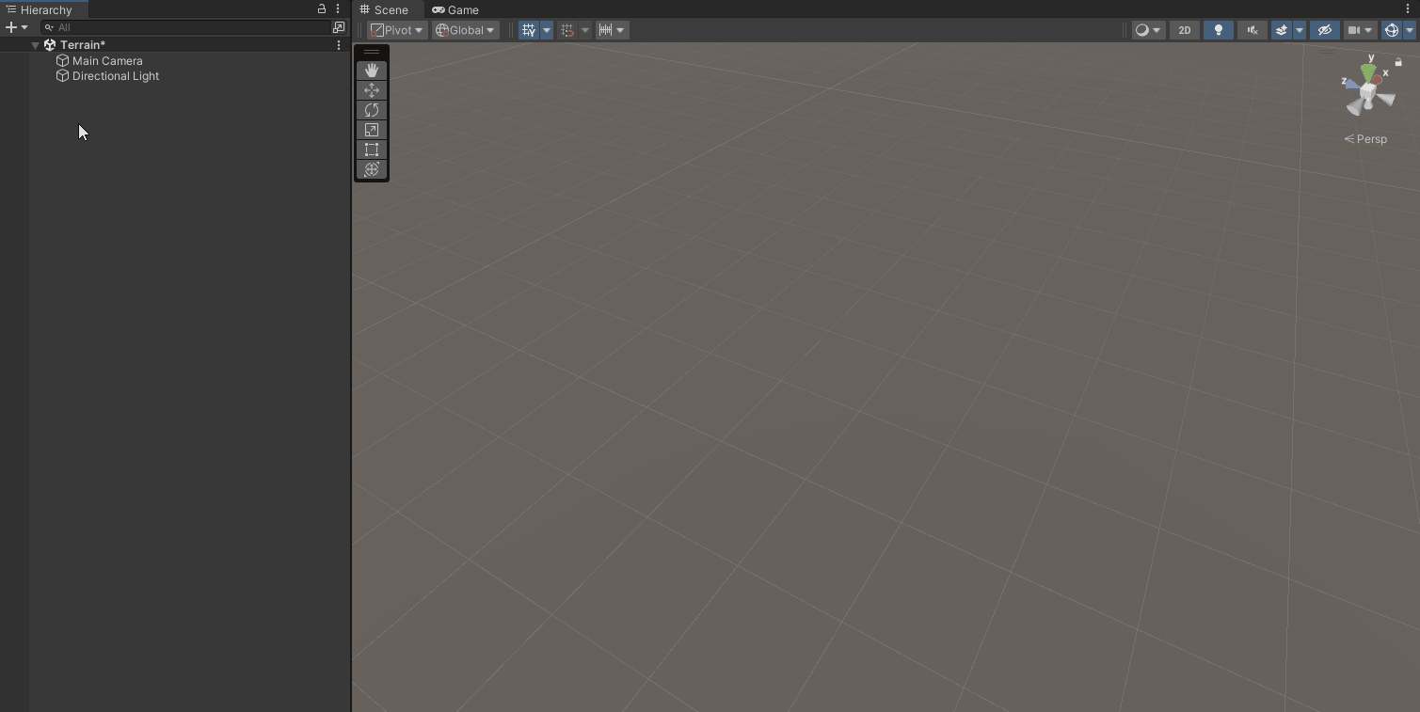Toggle 2D view mode
The height and width of the screenshot is (712, 1420).
coord(1185,30)
